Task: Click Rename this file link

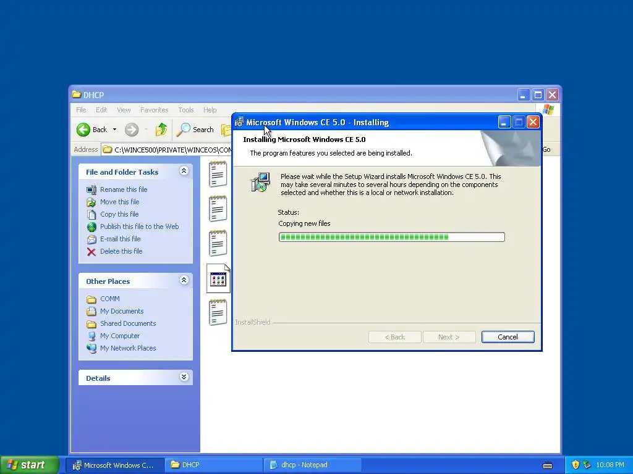Action: [124, 189]
